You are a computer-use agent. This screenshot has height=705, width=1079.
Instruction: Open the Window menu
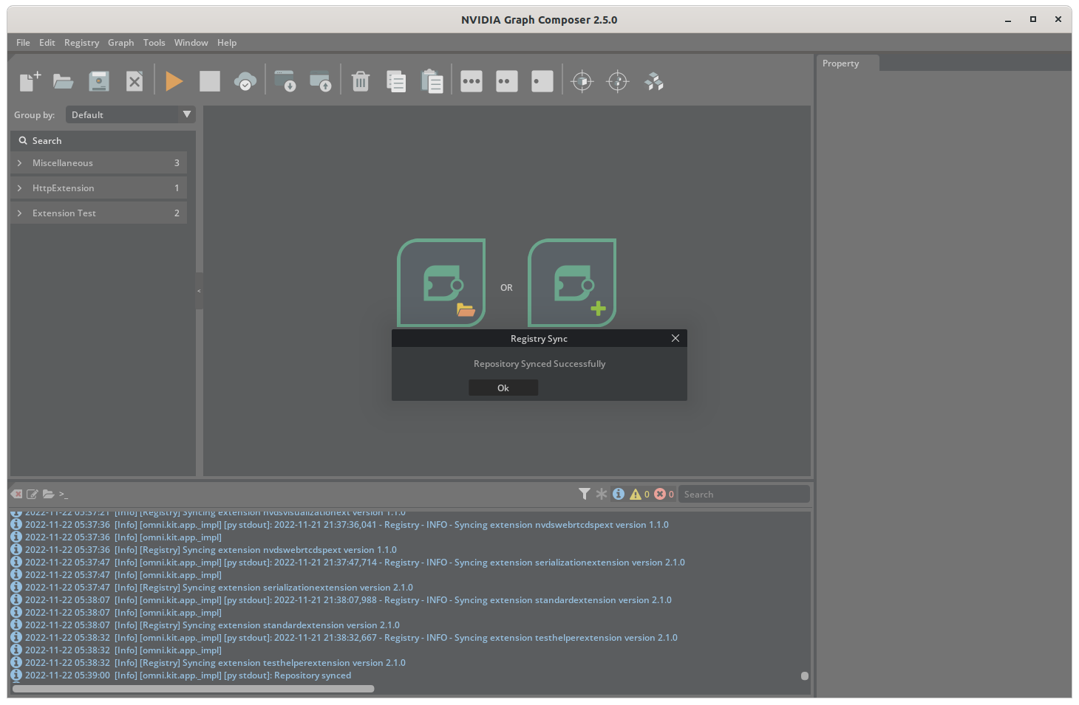click(x=191, y=43)
